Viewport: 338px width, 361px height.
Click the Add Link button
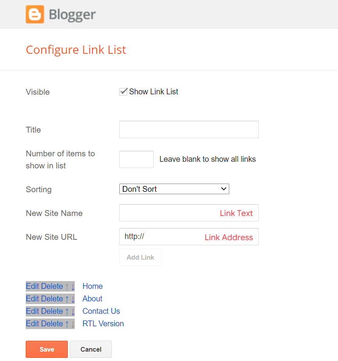tap(140, 257)
